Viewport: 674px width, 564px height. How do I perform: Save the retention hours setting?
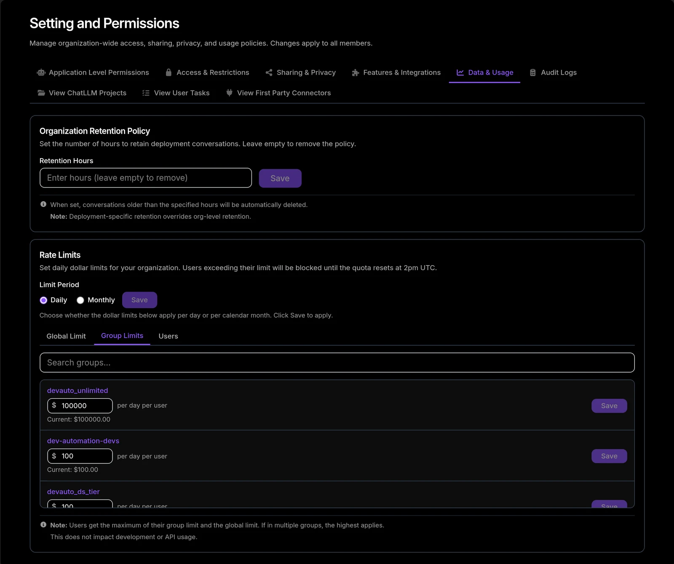(x=280, y=178)
